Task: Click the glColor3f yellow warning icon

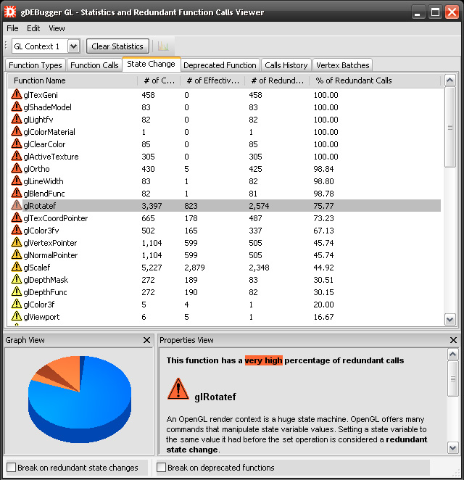Action: coord(17,304)
